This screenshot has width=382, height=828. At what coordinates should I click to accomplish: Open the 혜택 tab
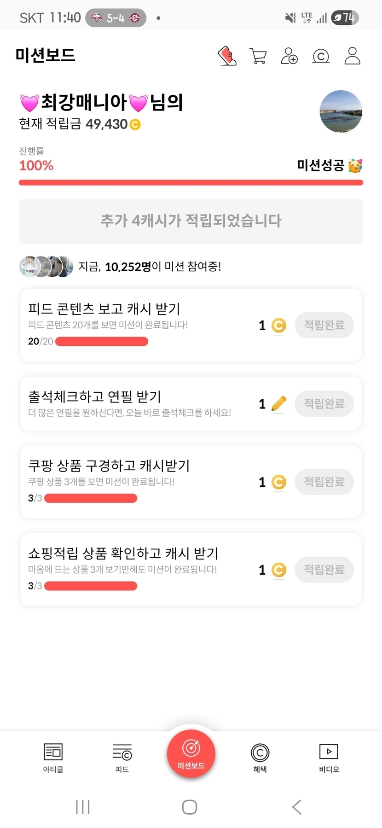click(260, 757)
